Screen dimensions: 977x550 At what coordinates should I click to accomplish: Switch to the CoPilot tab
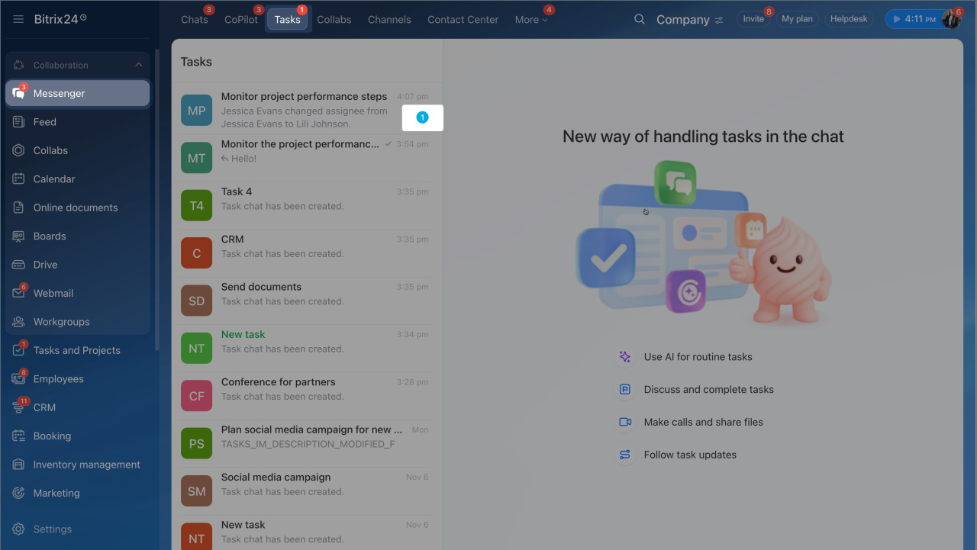[241, 20]
